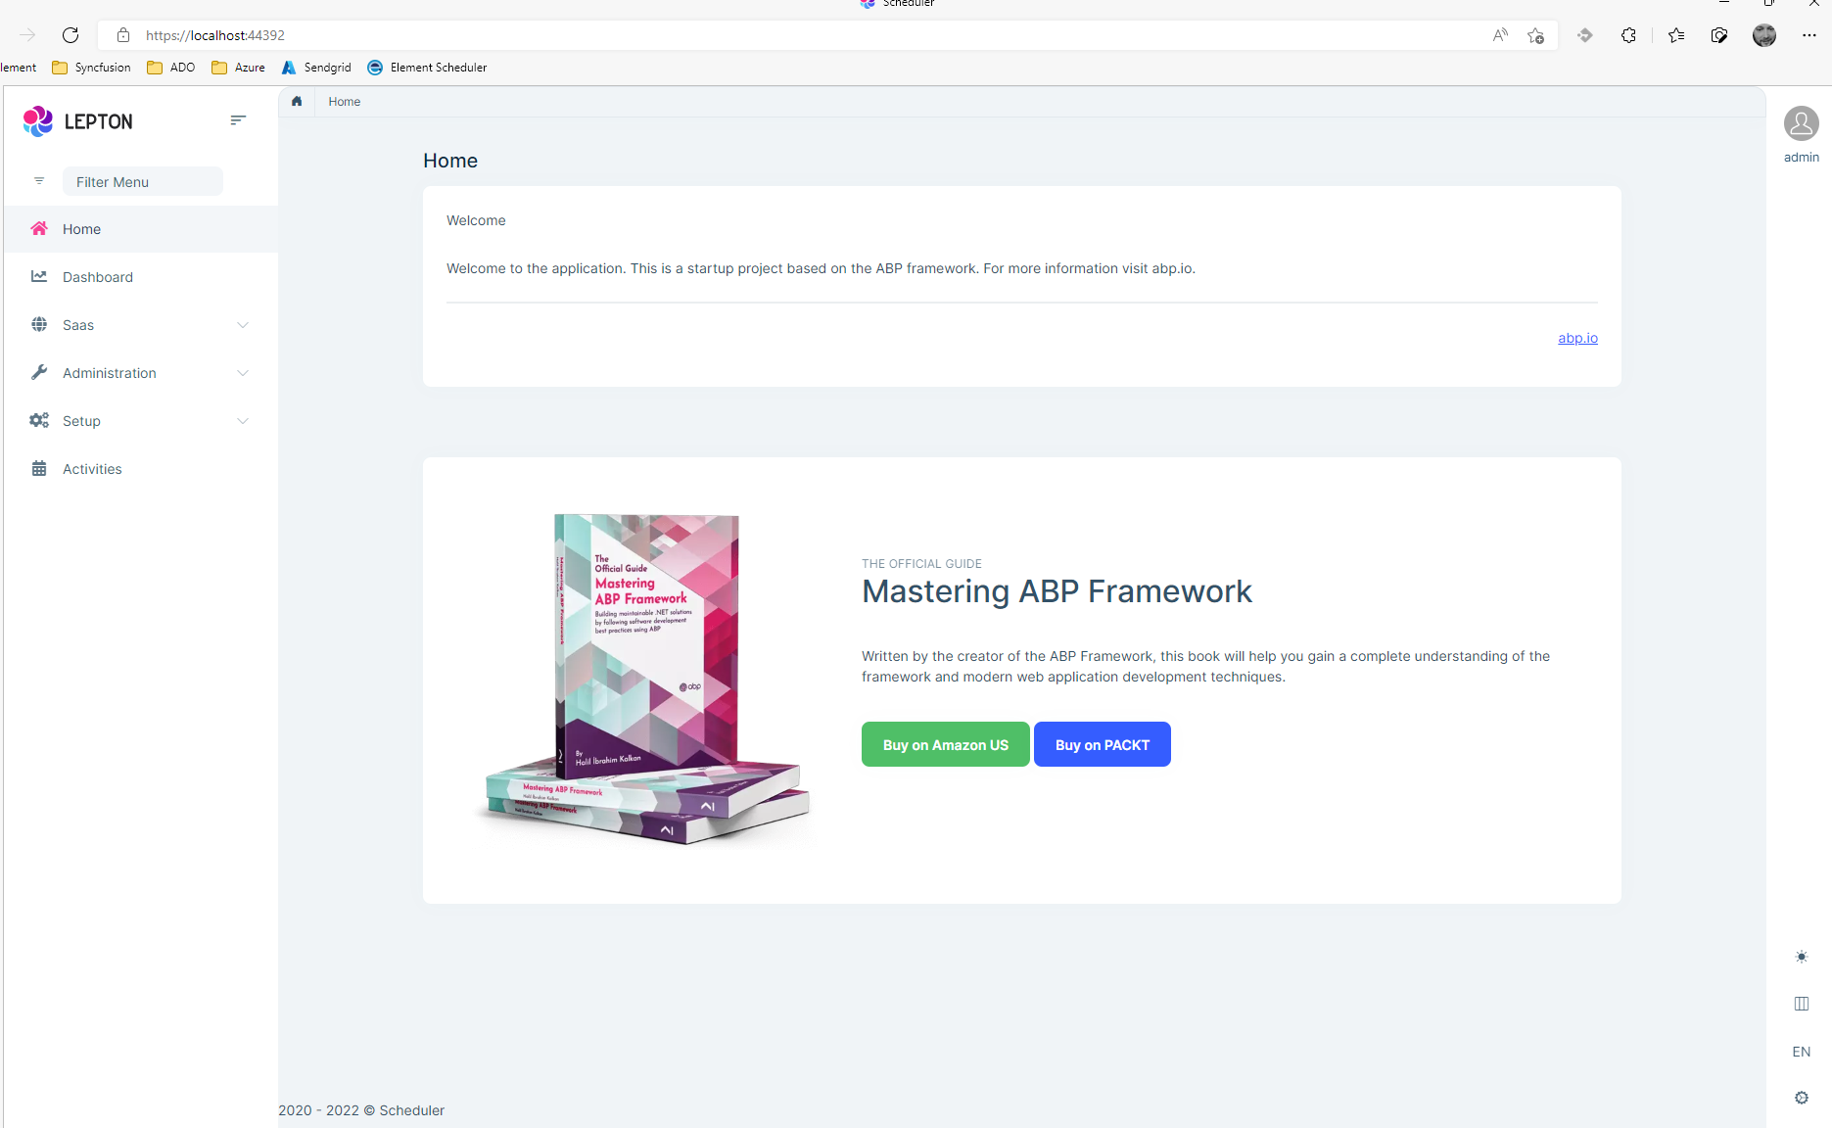Go to Activities in sidebar
The width and height of the screenshot is (1832, 1128).
(141, 469)
